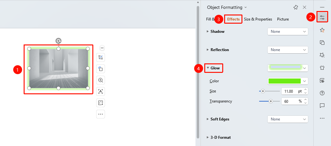Click the smart cutout icon beside picture
Screen dimensions: 331x146
point(101,103)
